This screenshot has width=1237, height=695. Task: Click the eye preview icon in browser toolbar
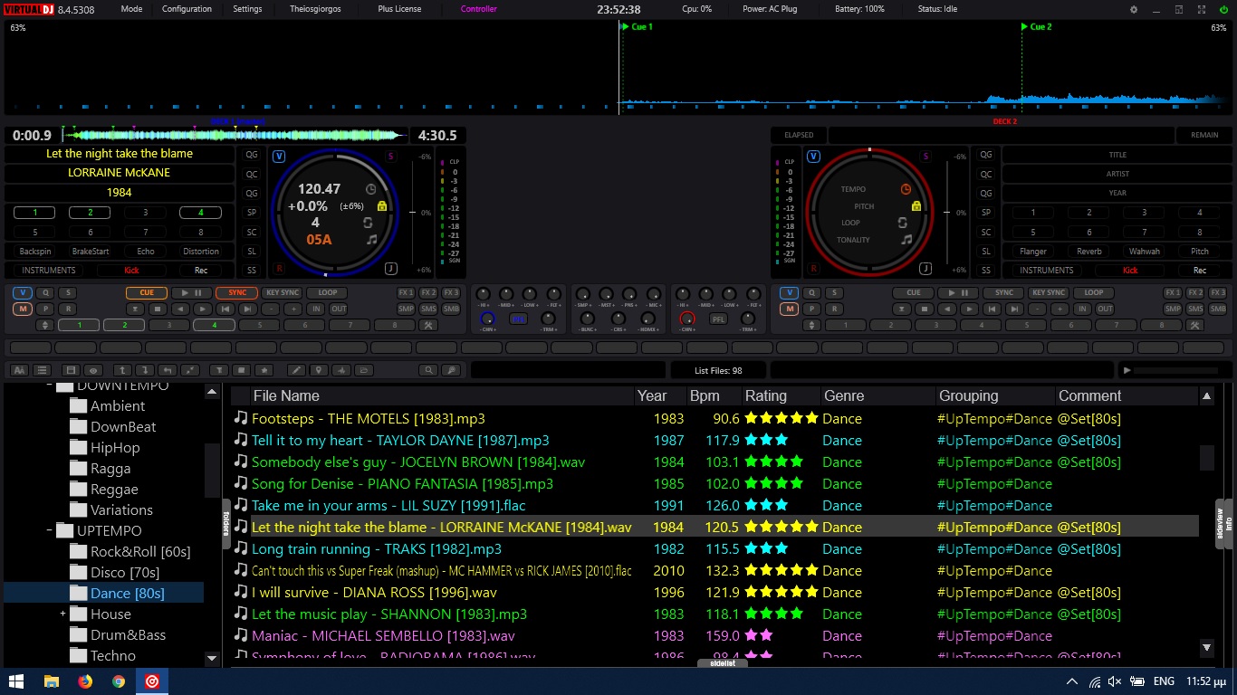click(x=92, y=370)
